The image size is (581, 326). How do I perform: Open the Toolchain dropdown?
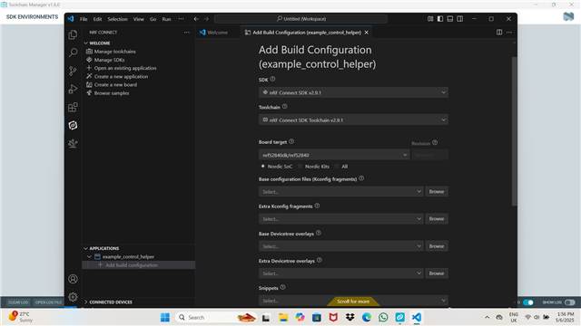tap(353, 120)
